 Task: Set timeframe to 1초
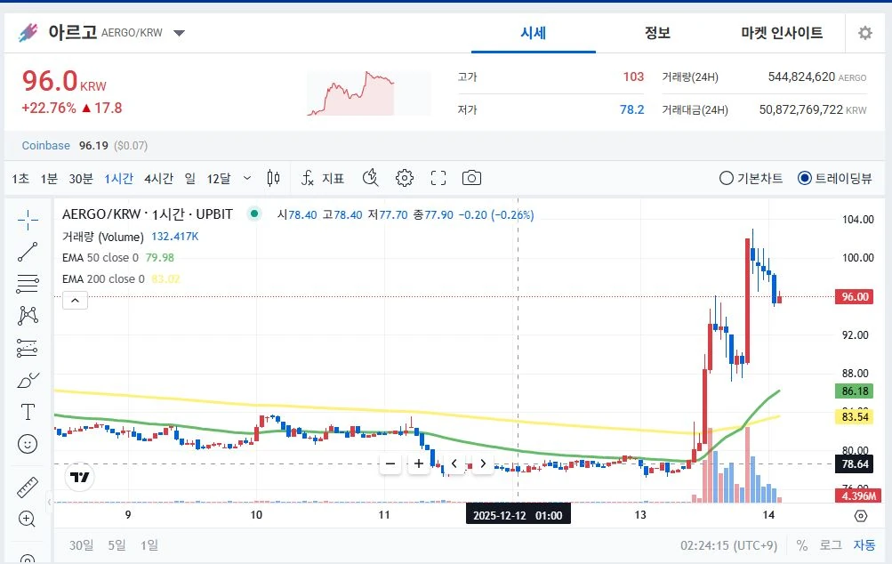[20, 178]
